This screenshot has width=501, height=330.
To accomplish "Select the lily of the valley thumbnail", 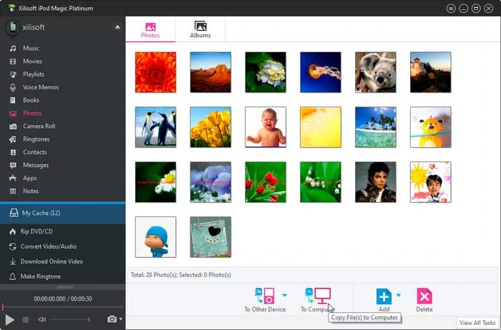I will tap(321, 182).
